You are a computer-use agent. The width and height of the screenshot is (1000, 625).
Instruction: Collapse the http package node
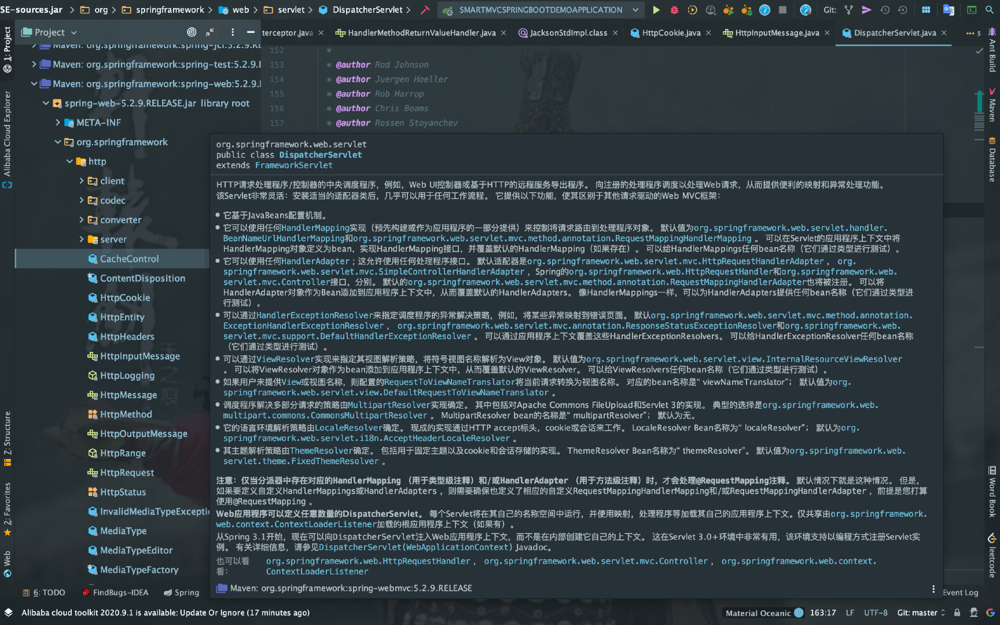pos(69,161)
